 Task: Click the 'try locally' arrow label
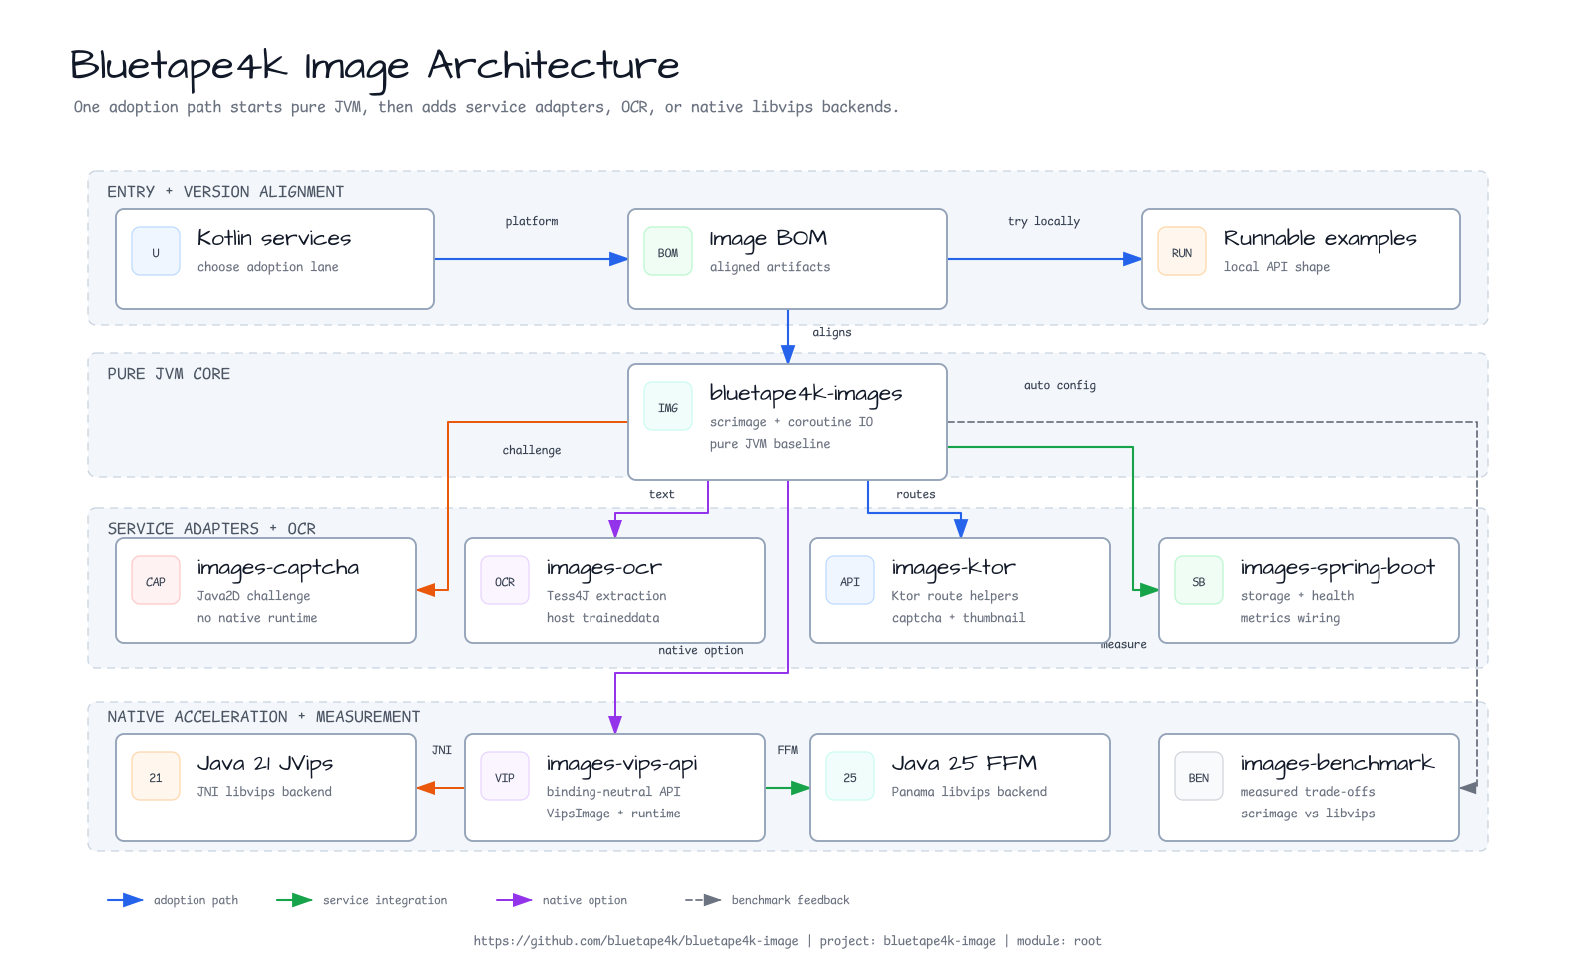(x=1044, y=221)
